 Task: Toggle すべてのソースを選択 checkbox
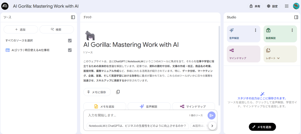[x=70, y=41]
